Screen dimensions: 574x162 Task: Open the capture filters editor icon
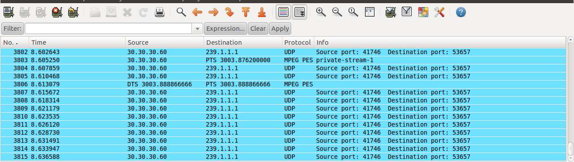[x=391, y=12]
